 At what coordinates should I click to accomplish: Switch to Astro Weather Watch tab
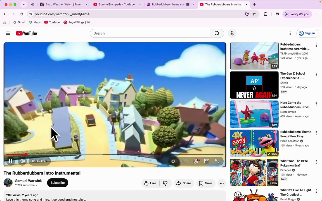(x=64, y=4)
